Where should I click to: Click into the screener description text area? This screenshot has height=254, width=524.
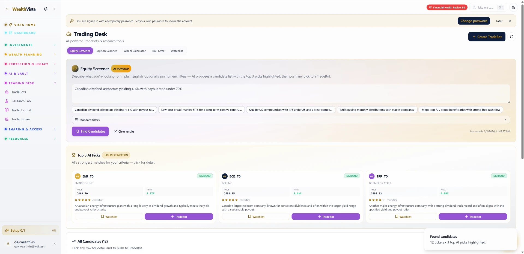click(x=291, y=94)
